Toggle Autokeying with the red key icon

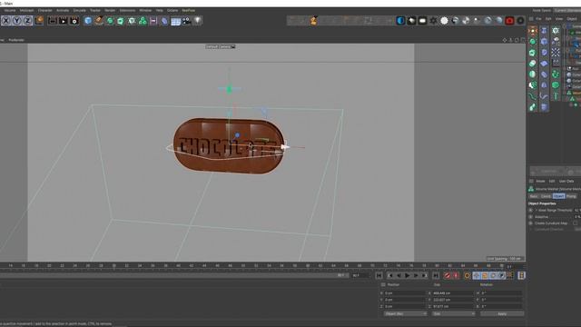click(x=456, y=275)
